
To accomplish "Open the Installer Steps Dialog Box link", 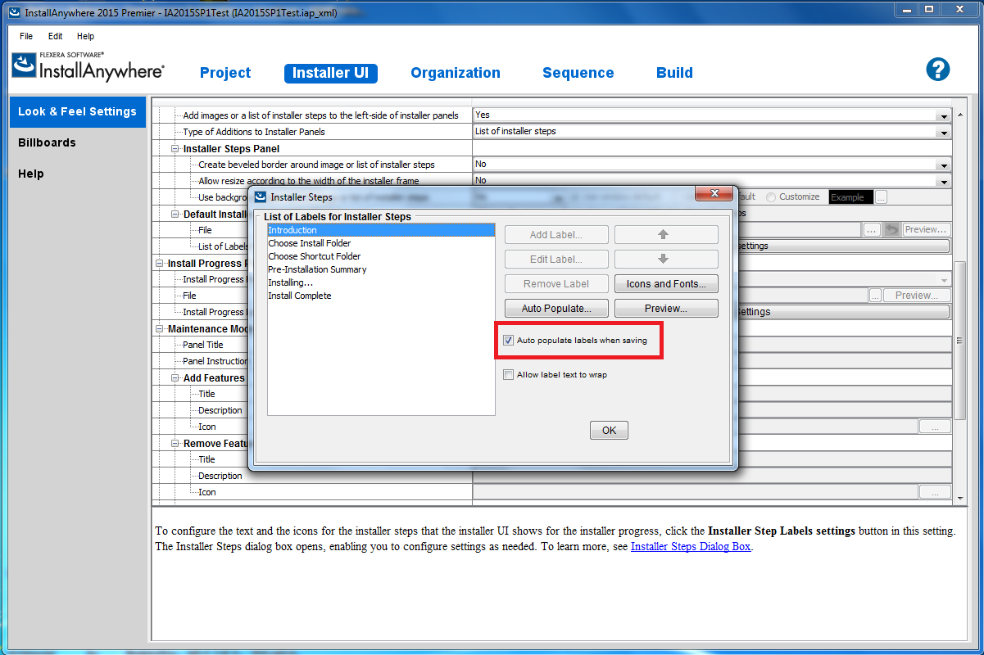I will pos(691,547).
